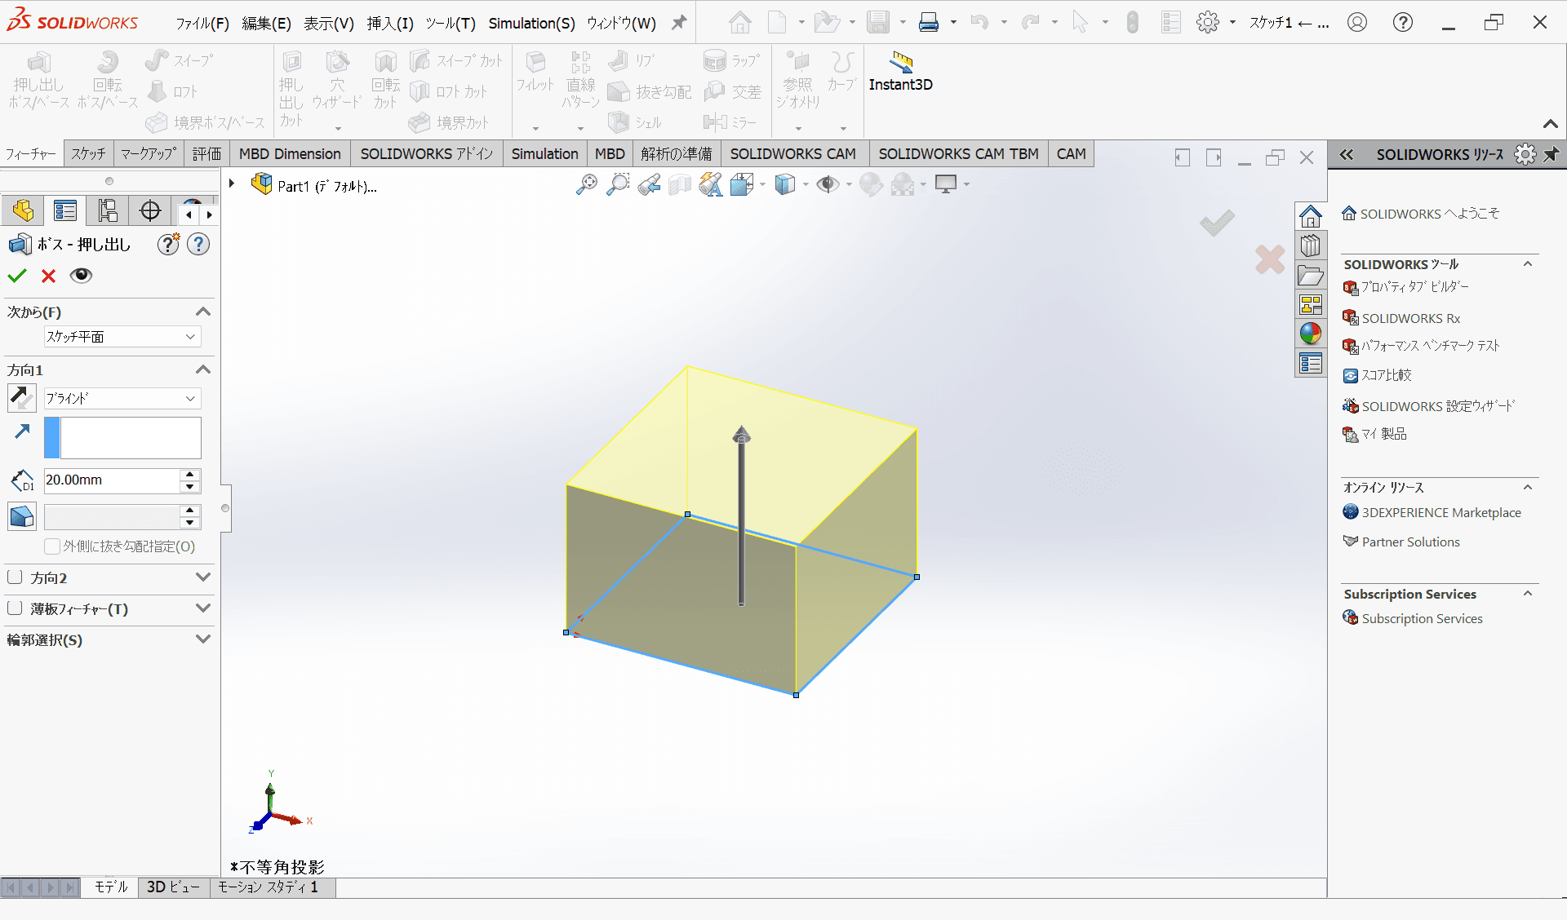The height and width of the screenshot is (920, 1567).
Task: Click the direction of extrusion selection box
Action: pos(122,438)
